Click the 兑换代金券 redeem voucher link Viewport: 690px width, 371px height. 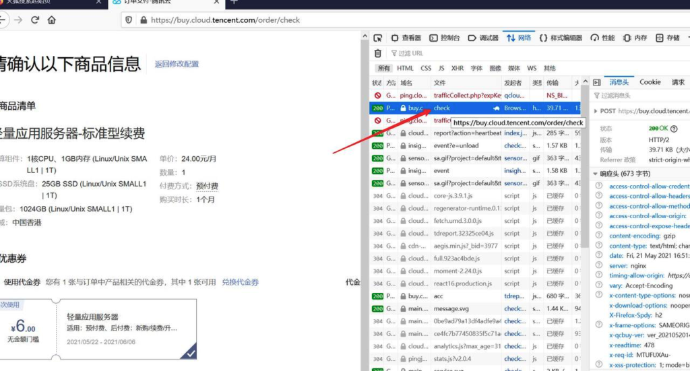click(240, 282)
